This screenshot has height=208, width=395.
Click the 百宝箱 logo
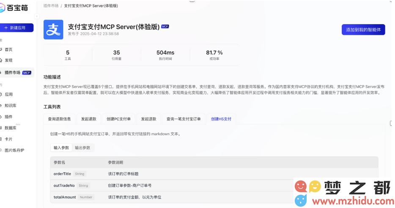click(x=14, y=8)
